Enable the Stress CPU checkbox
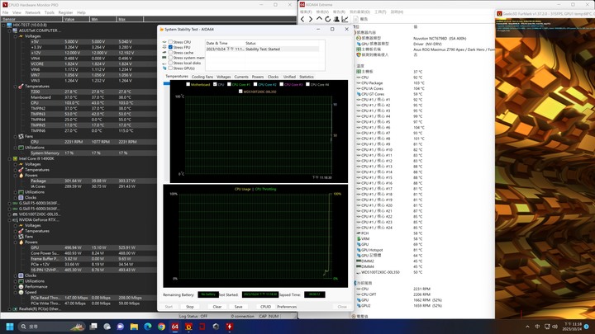The height and width of the screenshot is (334, 595). (x=170, y=42)
